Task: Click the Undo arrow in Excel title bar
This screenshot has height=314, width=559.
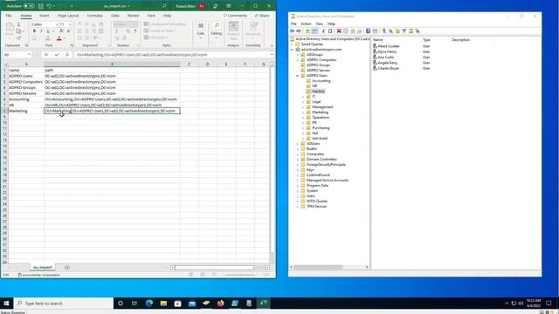Action: [49, 6]
